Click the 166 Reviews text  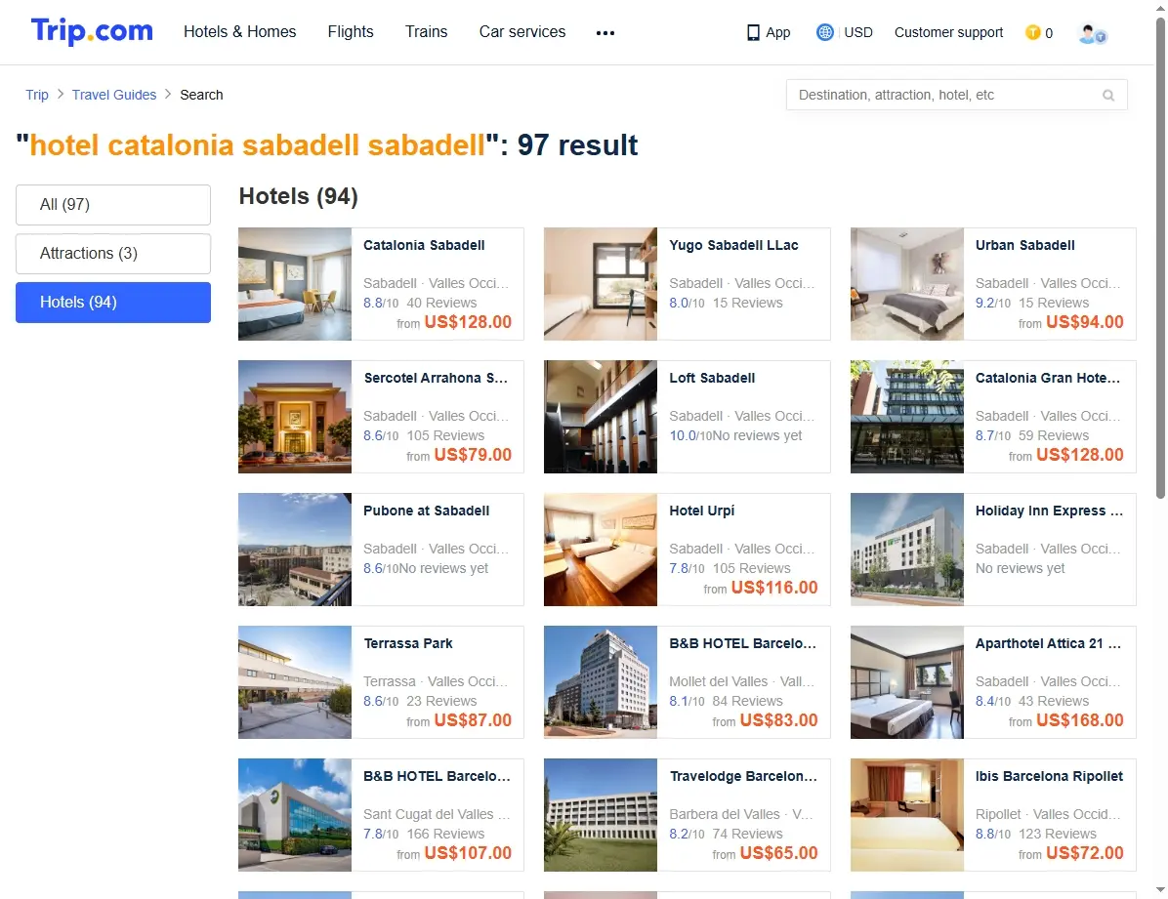tap(445, 834)
